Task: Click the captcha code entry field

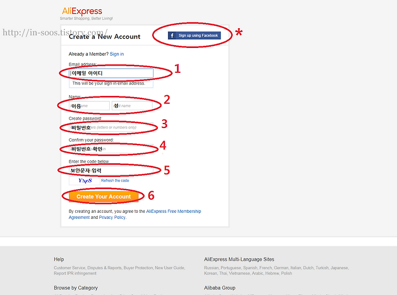Action: (x=111, y=170)
